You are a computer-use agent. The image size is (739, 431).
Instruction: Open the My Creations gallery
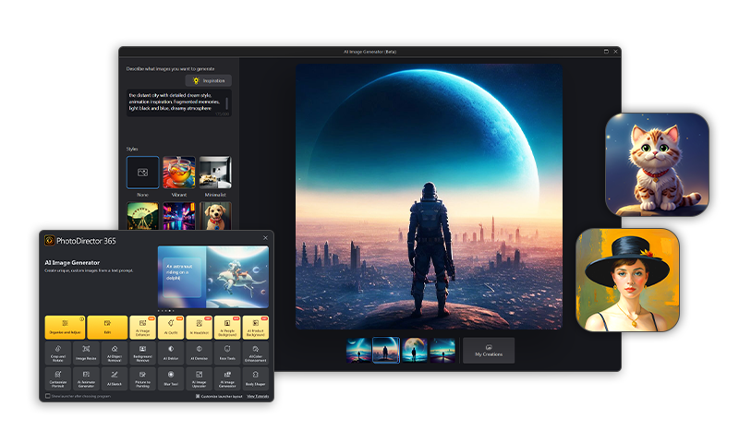tap(488, 351)
